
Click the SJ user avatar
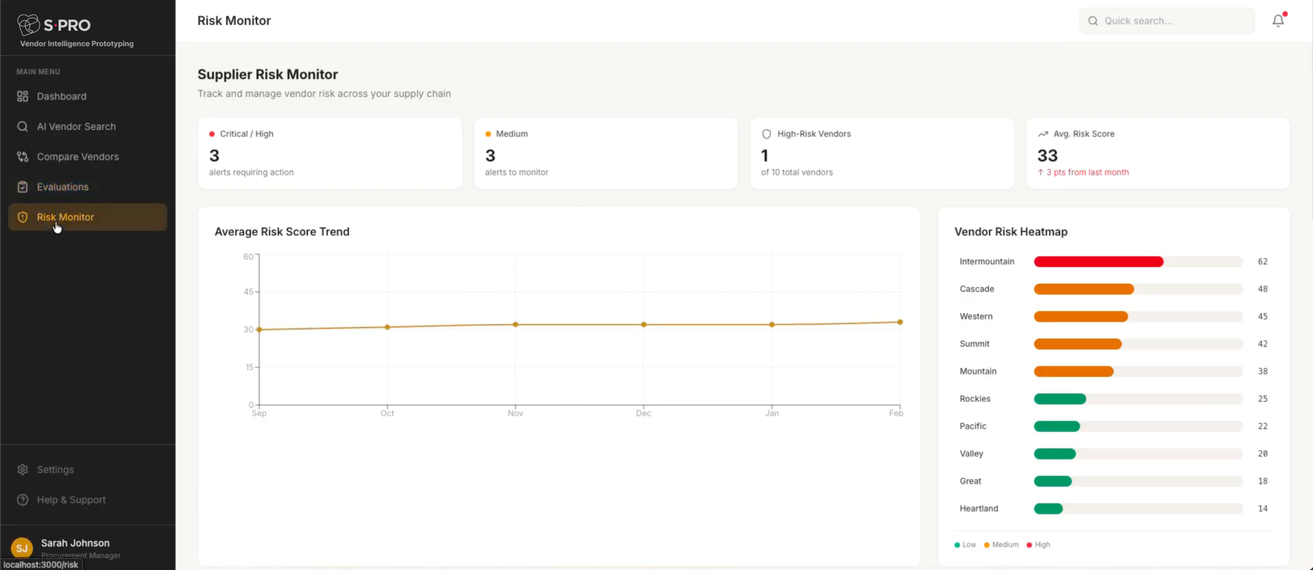[x=22, y=548]
